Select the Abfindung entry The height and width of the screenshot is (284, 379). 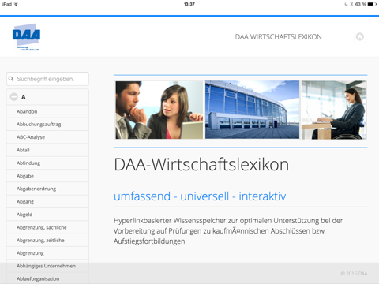pos(47,163)
